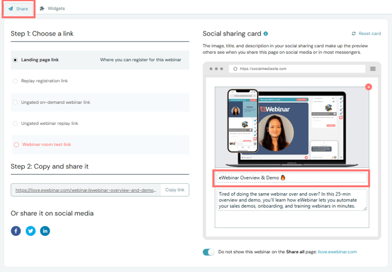Click the Social sharing card info icon
Viewport: 392px width, 272px height.
click(266, 34)
